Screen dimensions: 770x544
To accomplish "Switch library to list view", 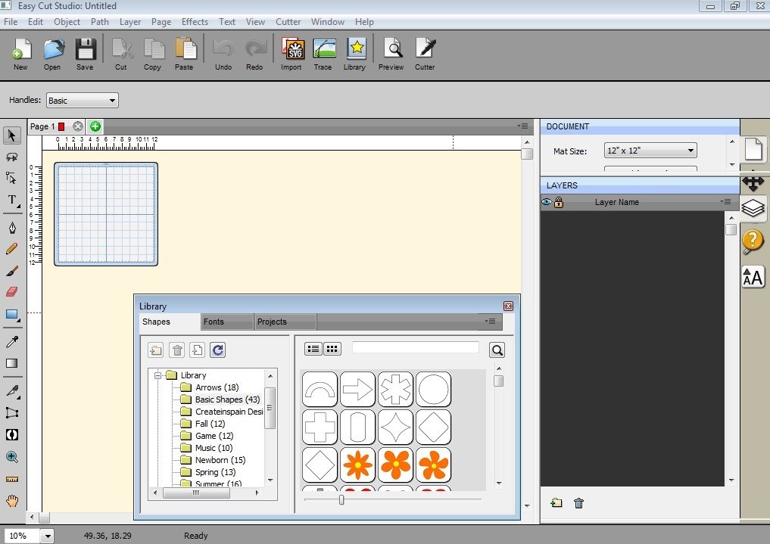I will (x=313, y=349).
